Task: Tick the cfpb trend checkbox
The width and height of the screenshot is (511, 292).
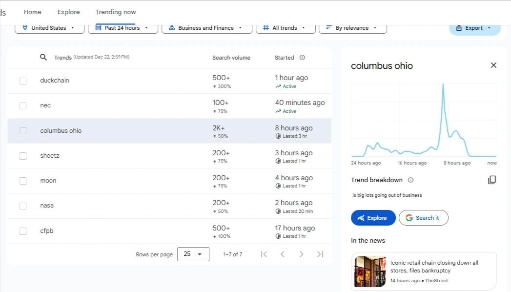Action: (x=23, y=231)
